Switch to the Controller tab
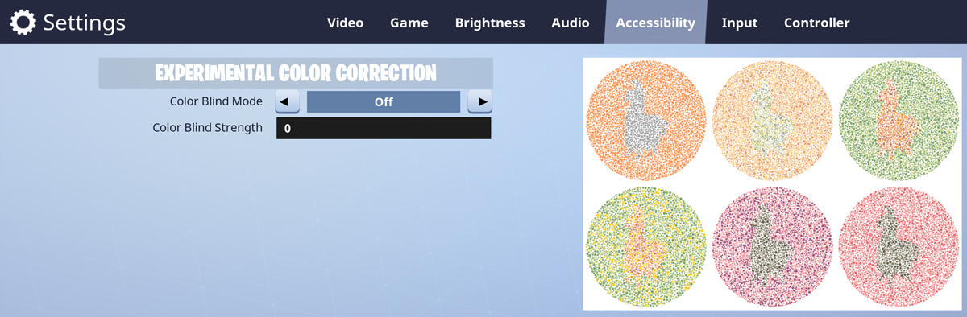 point(817,23)
